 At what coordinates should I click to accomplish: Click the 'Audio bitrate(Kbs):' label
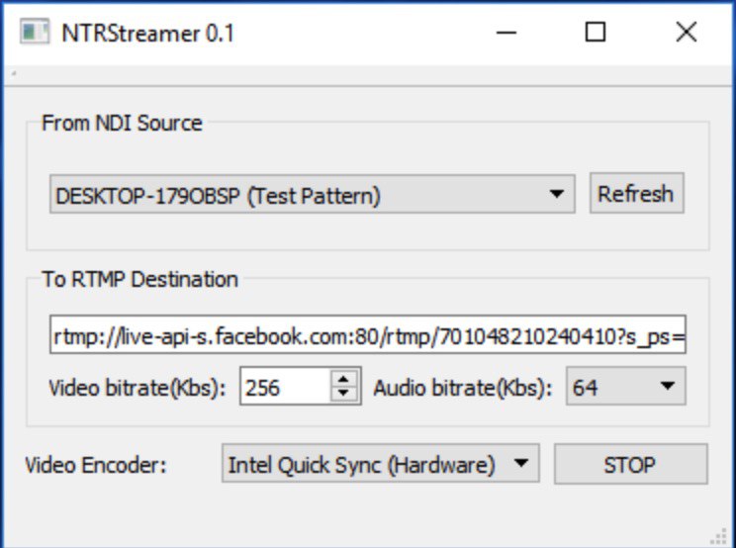click(462, 388)
